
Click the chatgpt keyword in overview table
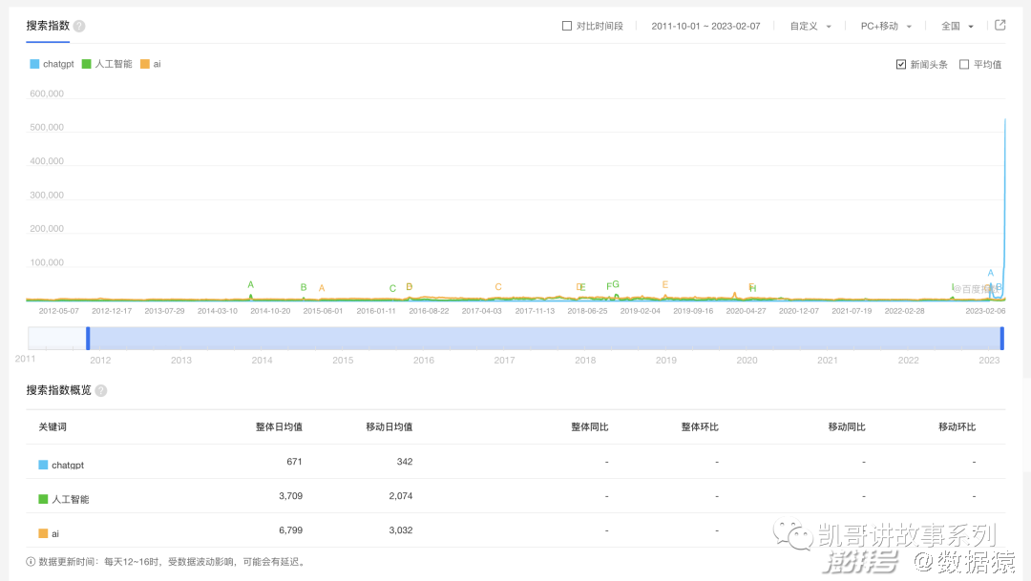click(68, 465)
